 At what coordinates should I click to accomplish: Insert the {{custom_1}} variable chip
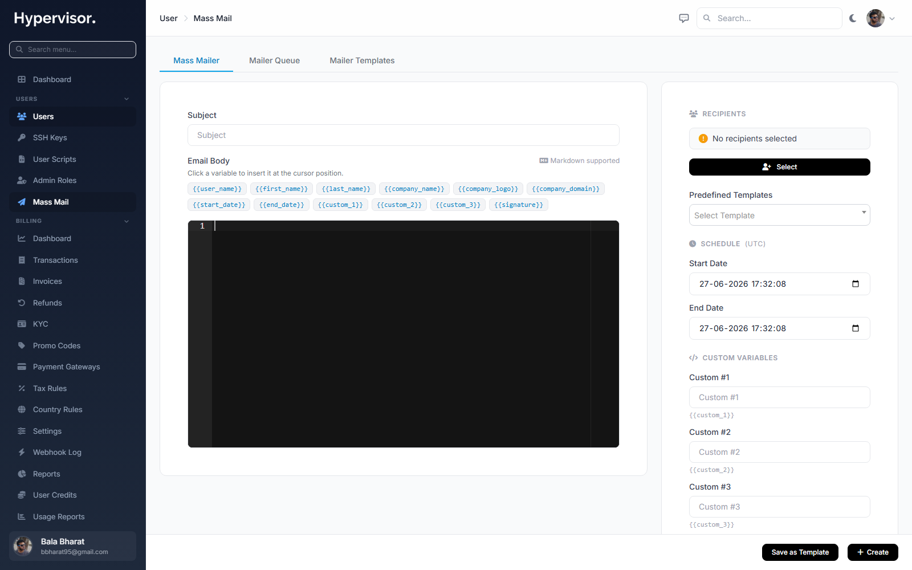[340, 205]
